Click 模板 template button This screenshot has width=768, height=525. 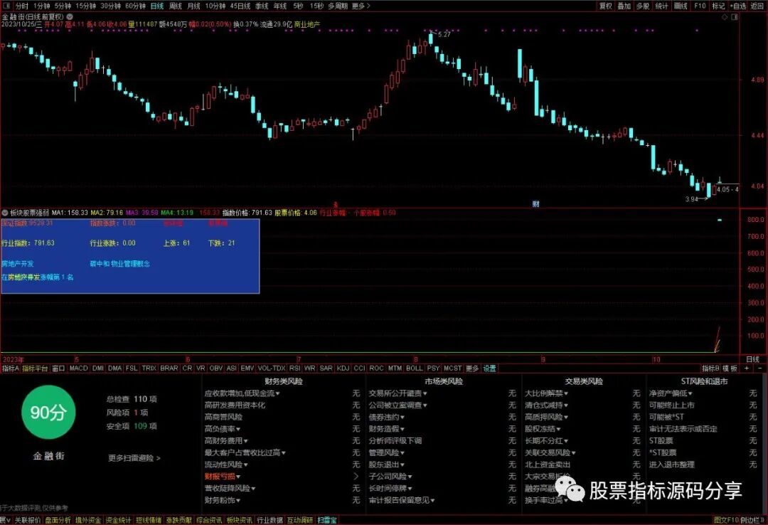[730, 368]
